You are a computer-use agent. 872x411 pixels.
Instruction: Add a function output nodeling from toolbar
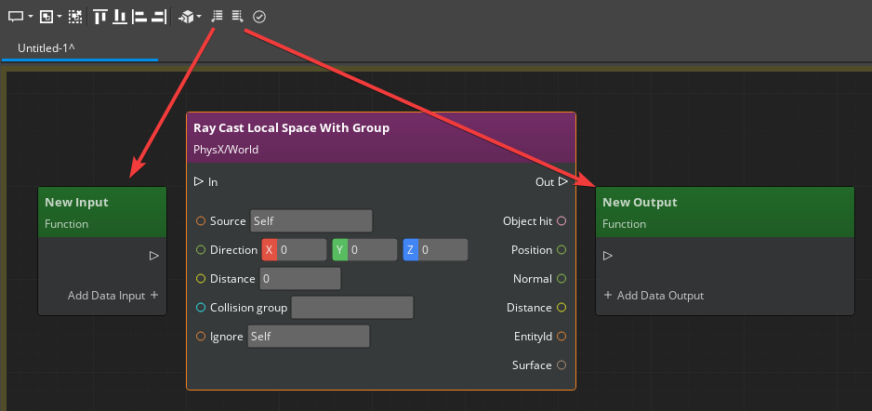[x=237, y=17]
